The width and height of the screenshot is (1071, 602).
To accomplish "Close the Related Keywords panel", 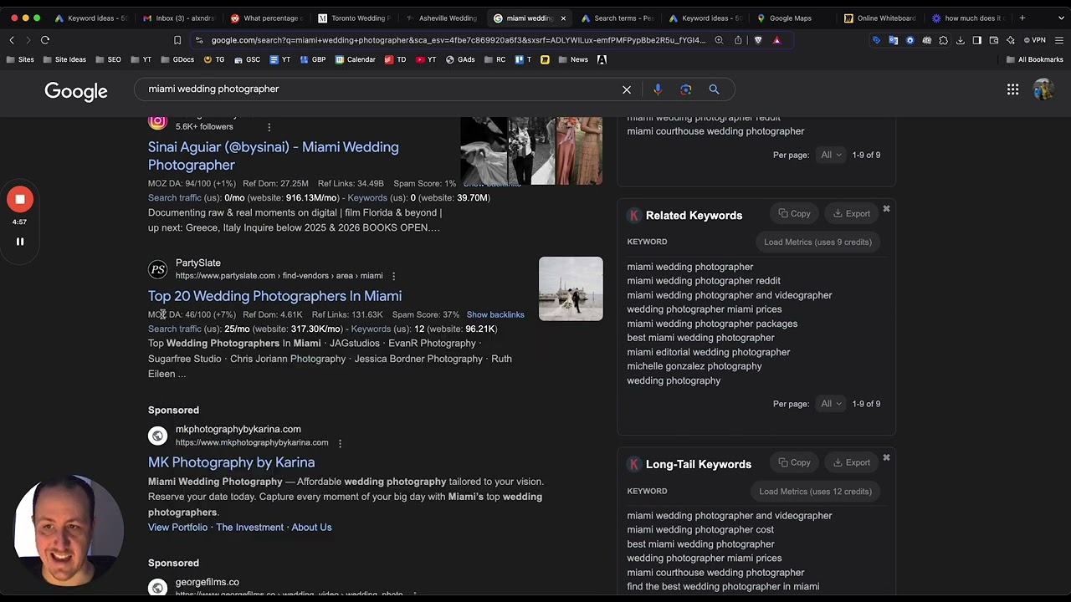I will pos(886,209).
